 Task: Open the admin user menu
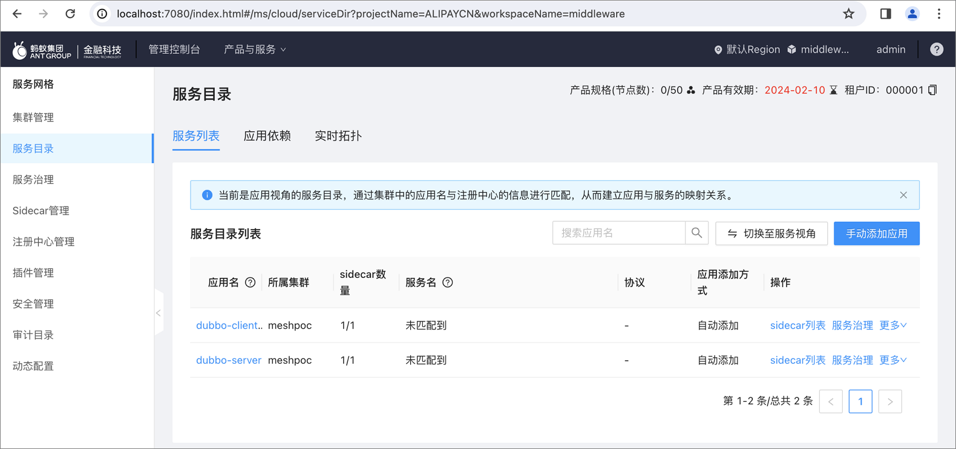click(x=891, y=50)
